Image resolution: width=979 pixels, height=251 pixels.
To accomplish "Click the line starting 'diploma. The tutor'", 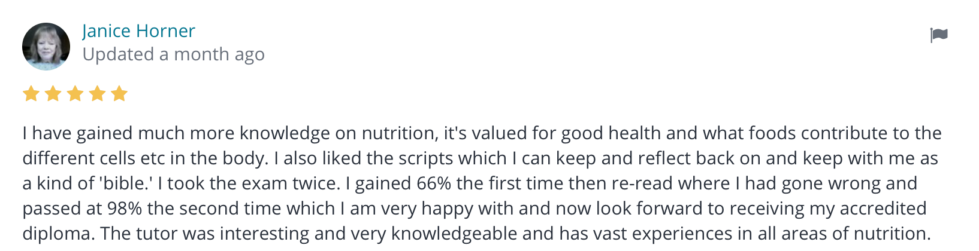I will pos(477,234).
